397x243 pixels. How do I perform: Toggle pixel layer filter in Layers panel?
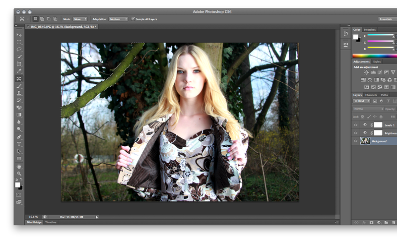point(375,101)
